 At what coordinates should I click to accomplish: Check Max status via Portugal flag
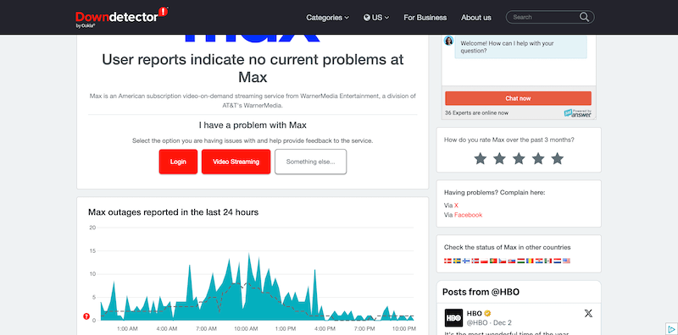(493, 261)
